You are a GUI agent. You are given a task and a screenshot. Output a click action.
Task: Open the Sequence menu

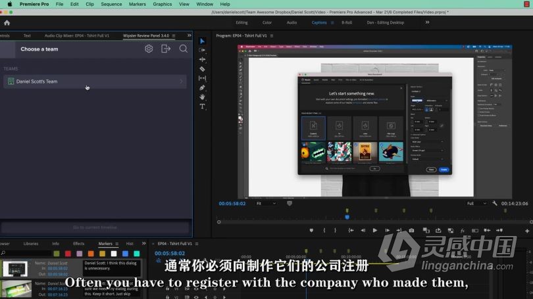111,4
